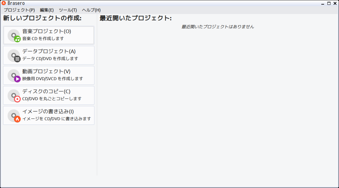
Task: Maximize the Brasero window
Action: (329, 3)
